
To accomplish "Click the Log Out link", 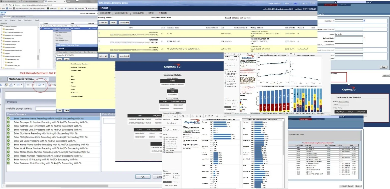I will (x=304, y=4).
